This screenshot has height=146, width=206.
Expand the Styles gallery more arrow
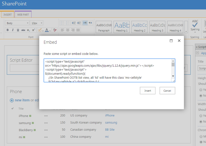[x=186, y=27]
